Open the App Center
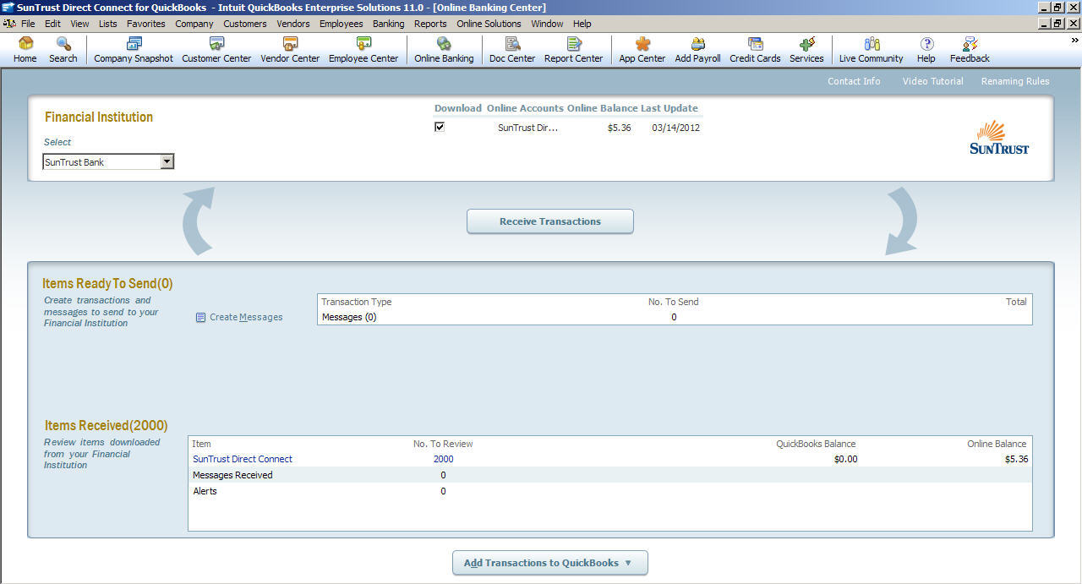 tap(642, 50)
